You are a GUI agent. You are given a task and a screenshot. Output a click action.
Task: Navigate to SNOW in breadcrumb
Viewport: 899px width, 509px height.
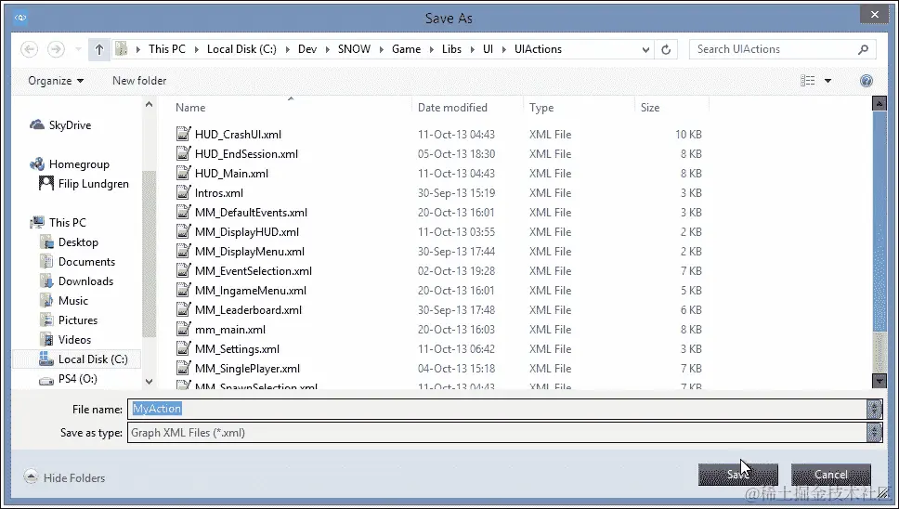[355, 49]
